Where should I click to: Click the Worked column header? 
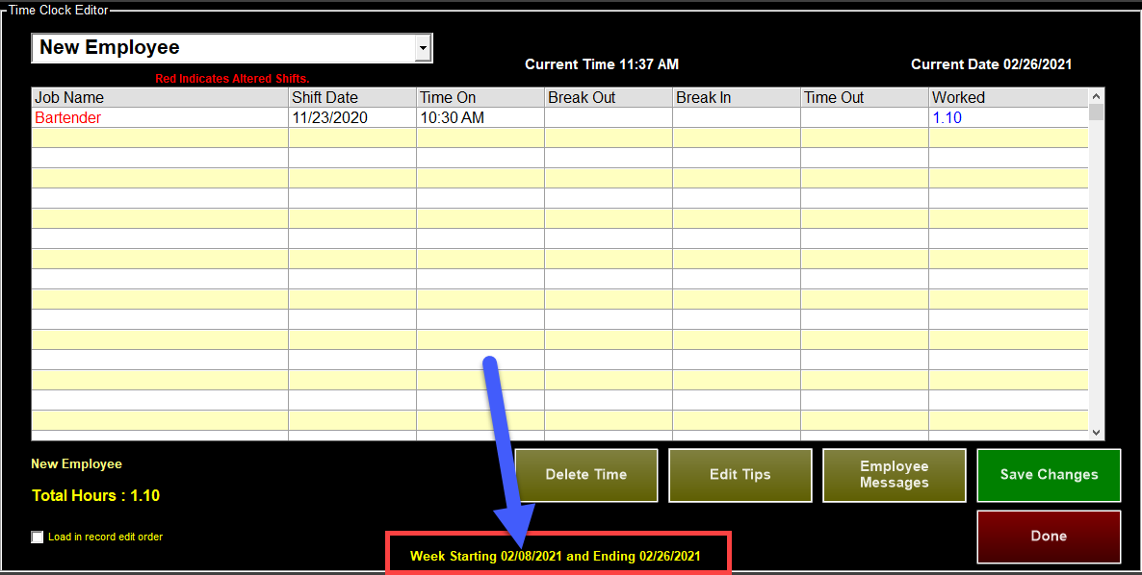[x=1007, y=98]
